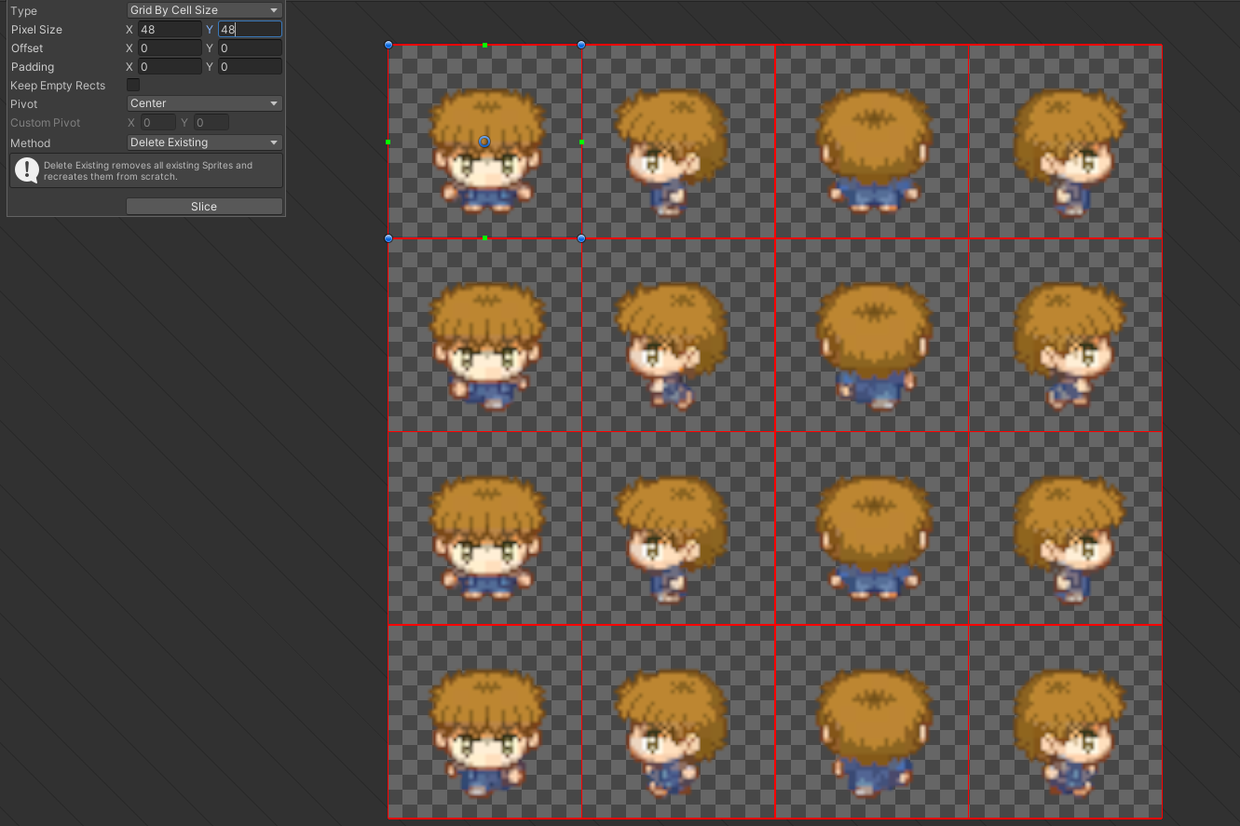This screenshot has width=1240, height=826.
Task: Select the back-facing character sprite in the top row
Action: tap(874, 149)
